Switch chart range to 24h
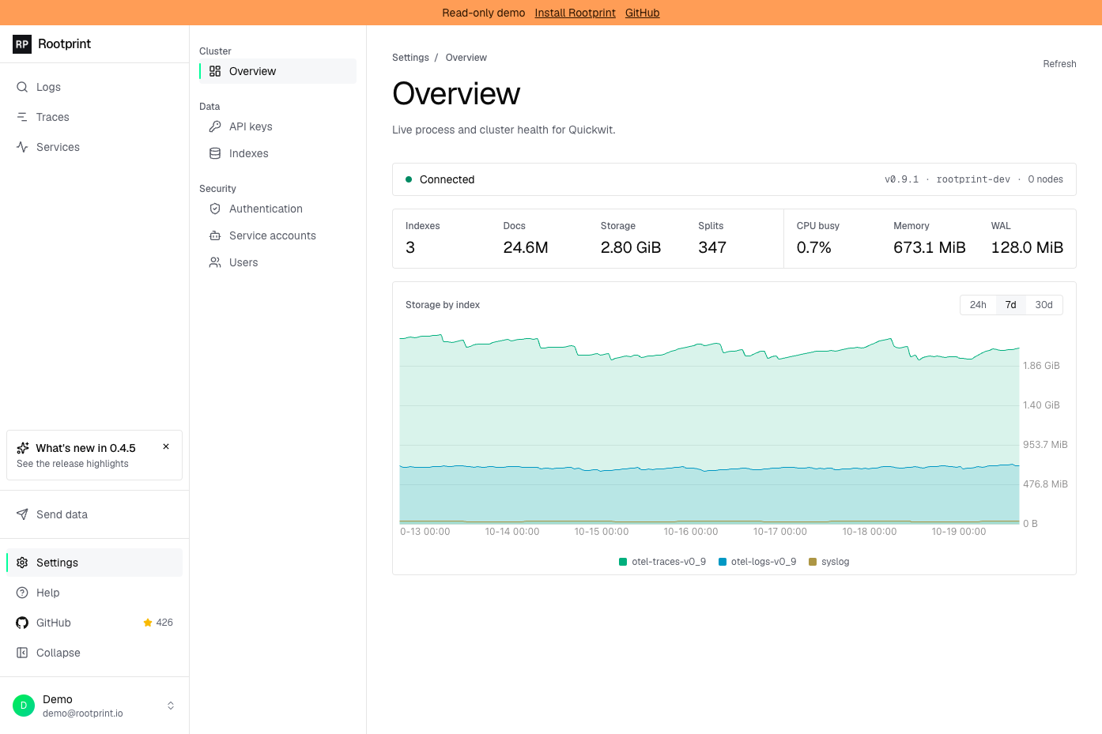Image resolution: width=1102 pixels, height=734 pixels. point(978,305)
